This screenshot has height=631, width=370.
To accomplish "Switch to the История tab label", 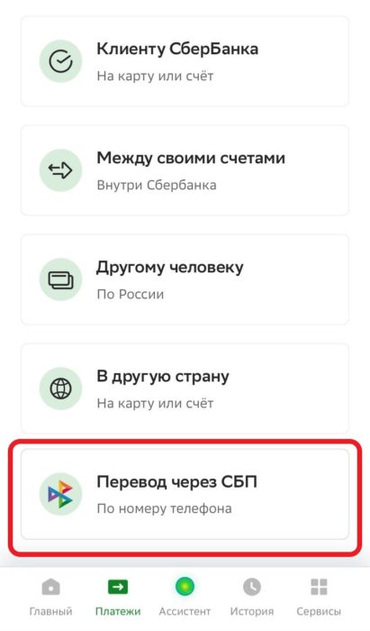I will click(252, 612).
